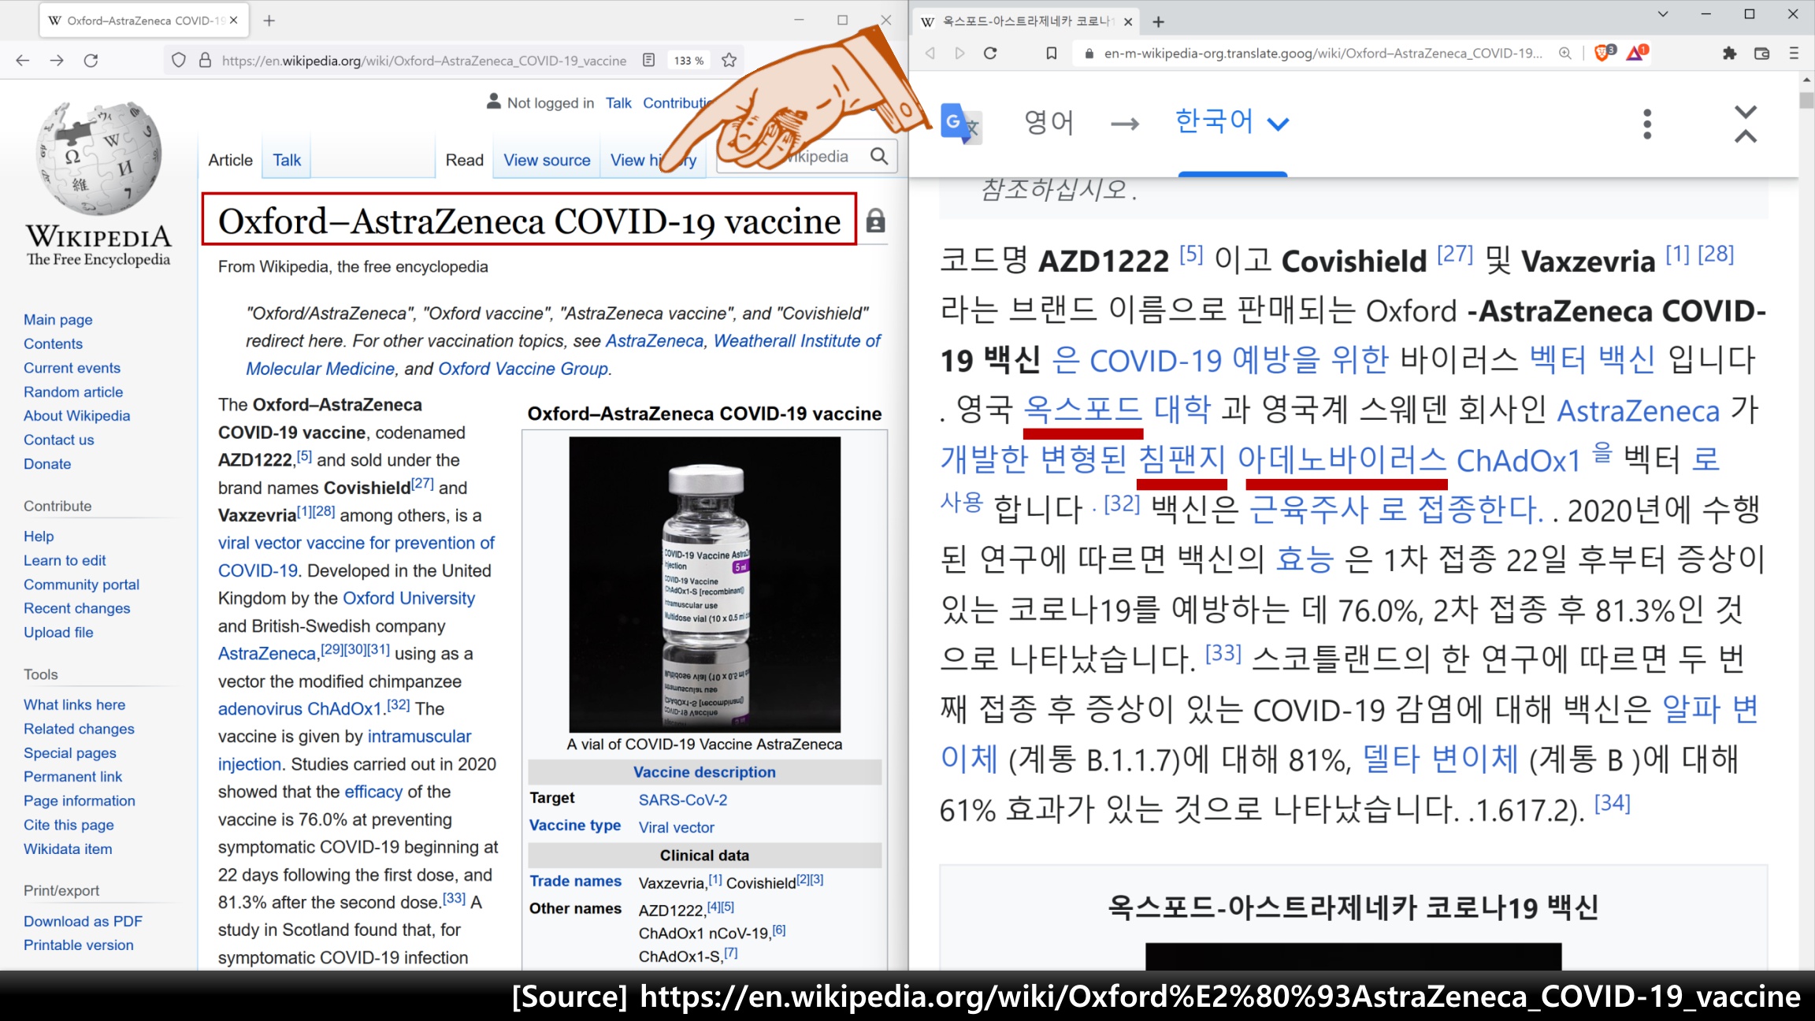The image size is (1815, 1021).
Task: Open new tab in right browser window
Action: (1158, 22)
